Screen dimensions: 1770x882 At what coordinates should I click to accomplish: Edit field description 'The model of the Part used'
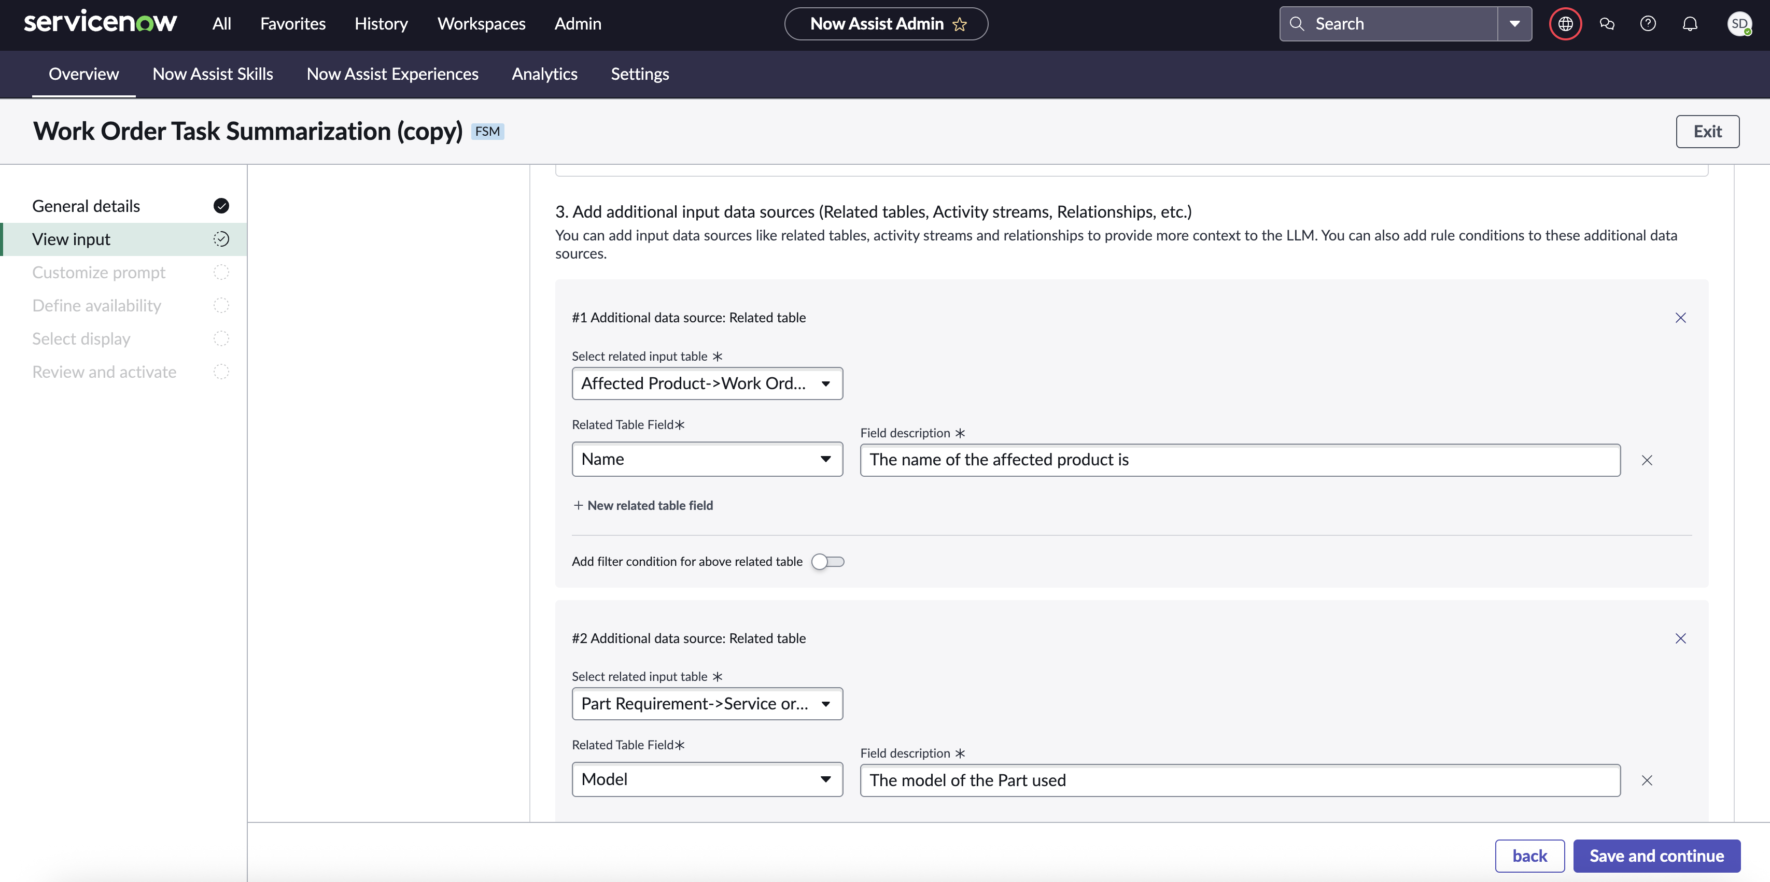1240,780
